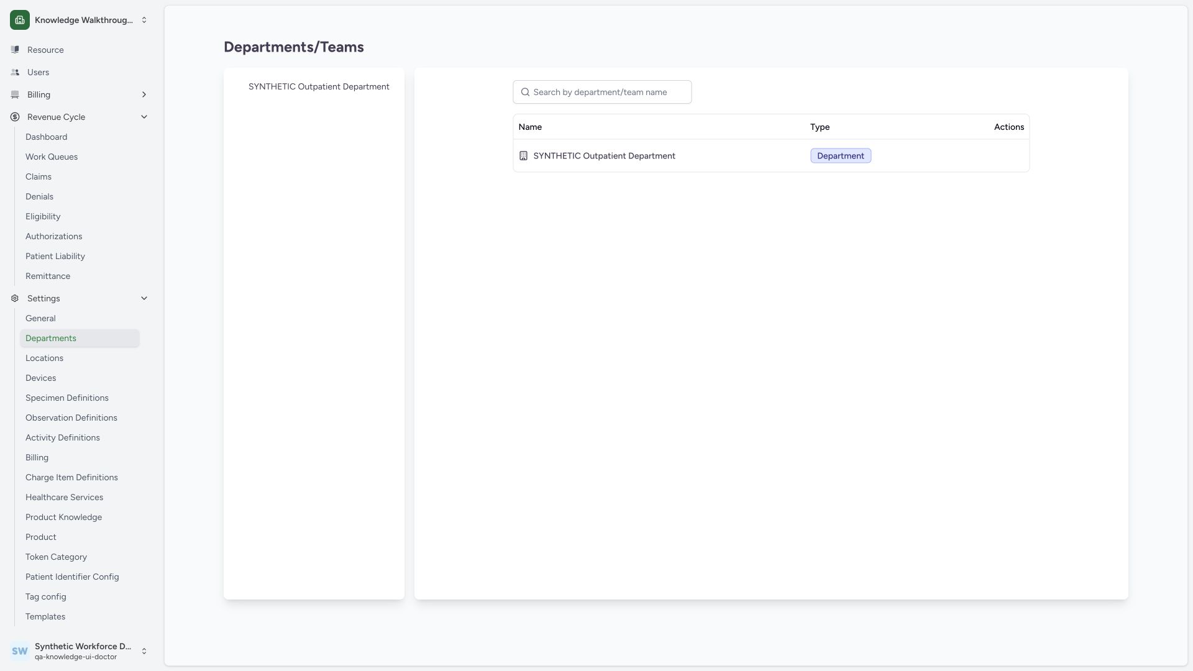
Task: Open Token Category settings
Action: click(56, 557)
